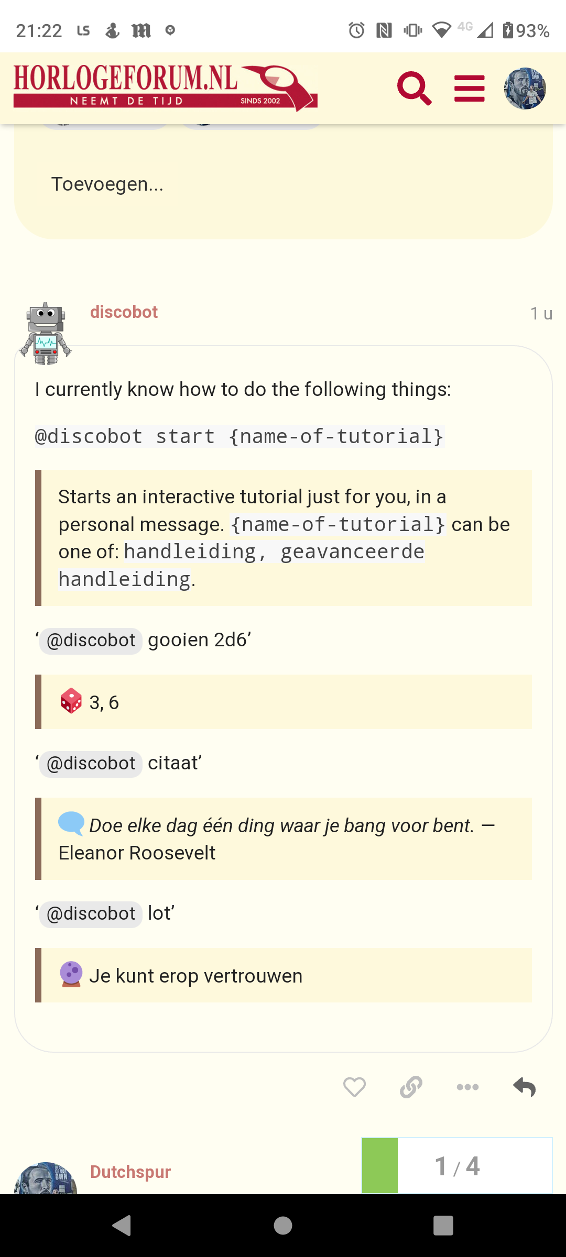566x1257 pixels.
Task: Tap the user profile avatar in header
Action: click(x=525, y=89)
